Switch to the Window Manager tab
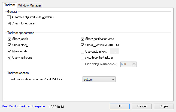The height and width of the screenshot is (112, 176). click(x=30, y=5)
